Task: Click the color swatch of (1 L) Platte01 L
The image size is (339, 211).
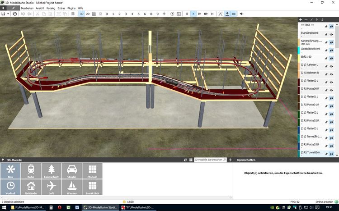Action: tap(299, 97)
